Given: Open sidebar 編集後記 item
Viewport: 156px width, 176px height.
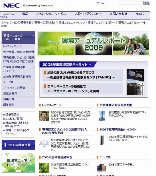Looking at the screenshot, I should coord(18,105).
